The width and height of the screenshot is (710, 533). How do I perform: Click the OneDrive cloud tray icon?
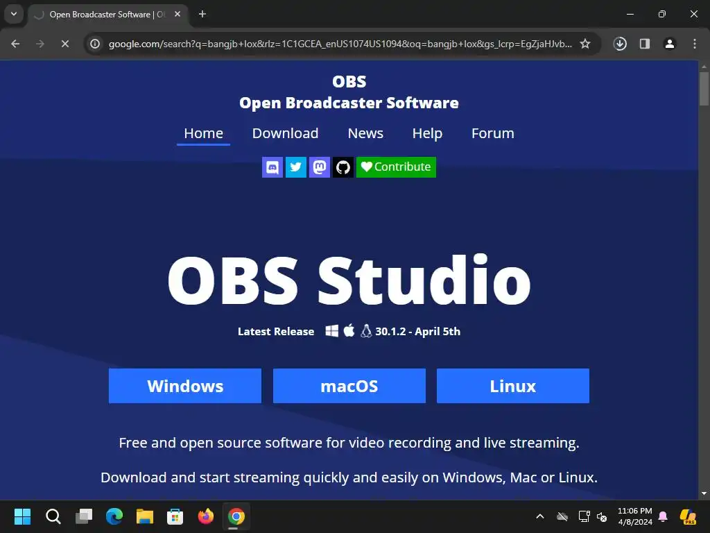tap(562, 516)
